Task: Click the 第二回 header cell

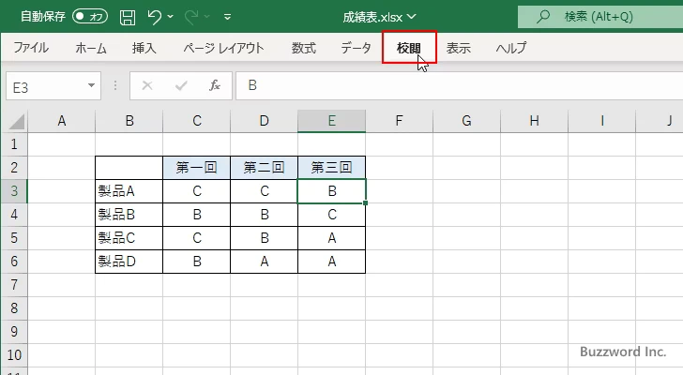Action: point(264,168)
